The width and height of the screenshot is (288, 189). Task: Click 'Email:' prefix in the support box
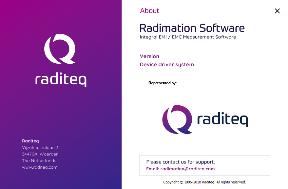pyautogui.click(x=153, y=169)
